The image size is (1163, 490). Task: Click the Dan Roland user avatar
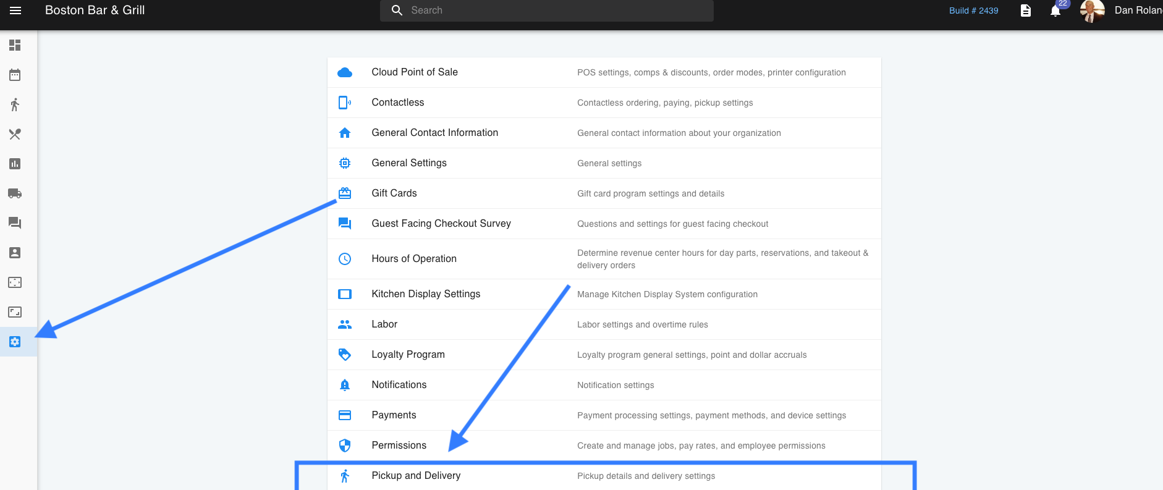pyautogui.click(x=1092, y=11)
